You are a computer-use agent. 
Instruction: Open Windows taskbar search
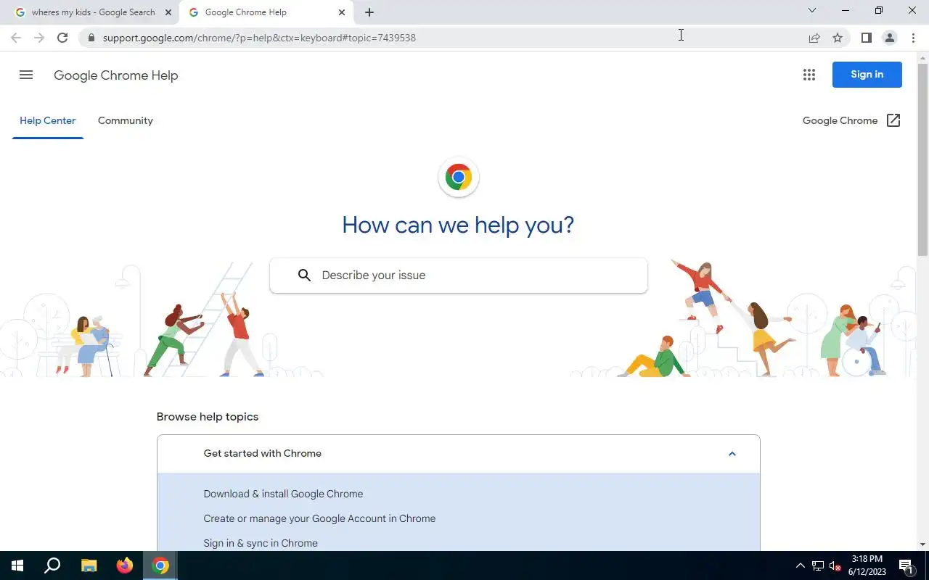tap(52, 565)
